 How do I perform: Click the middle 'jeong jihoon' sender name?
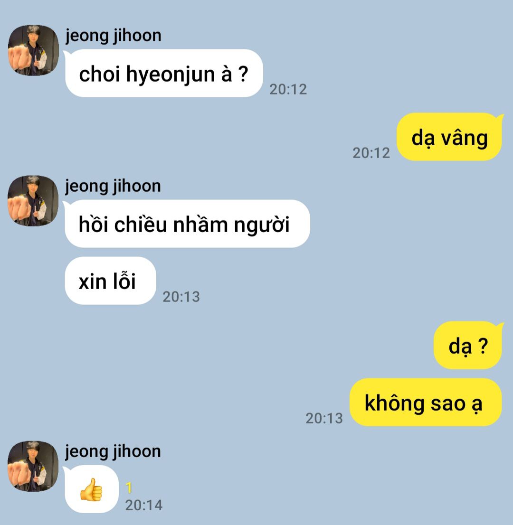(x=113, y=186)
